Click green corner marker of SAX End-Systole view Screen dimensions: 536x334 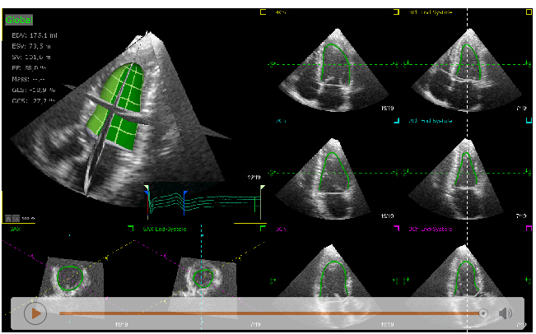[x=263, y=228]
